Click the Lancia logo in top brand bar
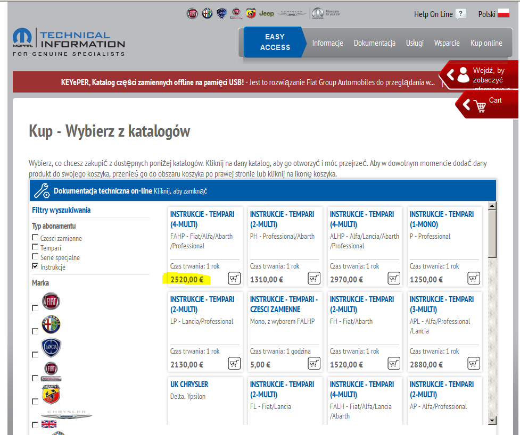The width and height of the screenshot is (520, 435). pyautogui.click(x=221, y=14)
